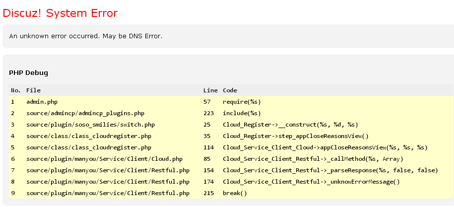Viewport: 454px width, 207px height.
Task: Click line number 35
Action: 207,136
